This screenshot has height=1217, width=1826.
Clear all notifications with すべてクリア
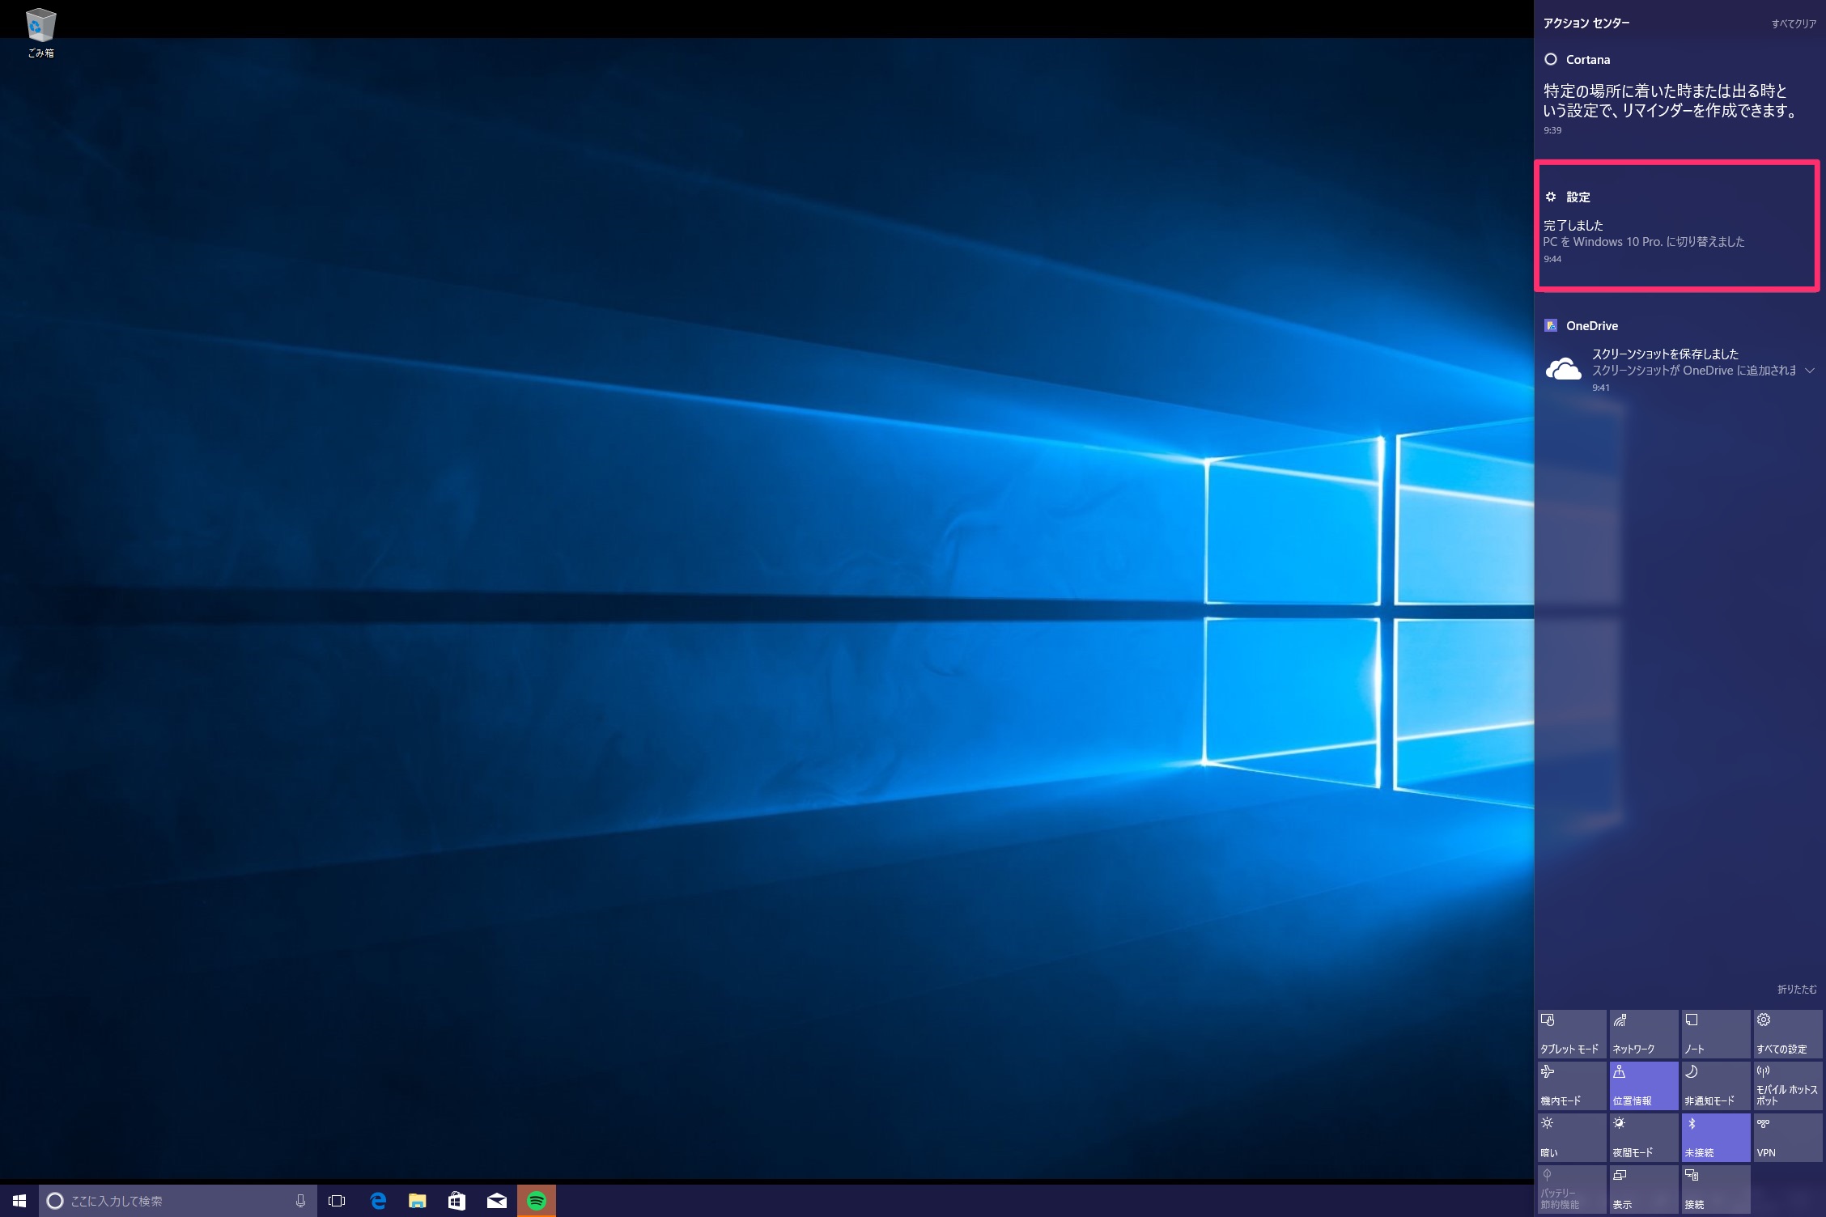click(x=1794, y=23)
